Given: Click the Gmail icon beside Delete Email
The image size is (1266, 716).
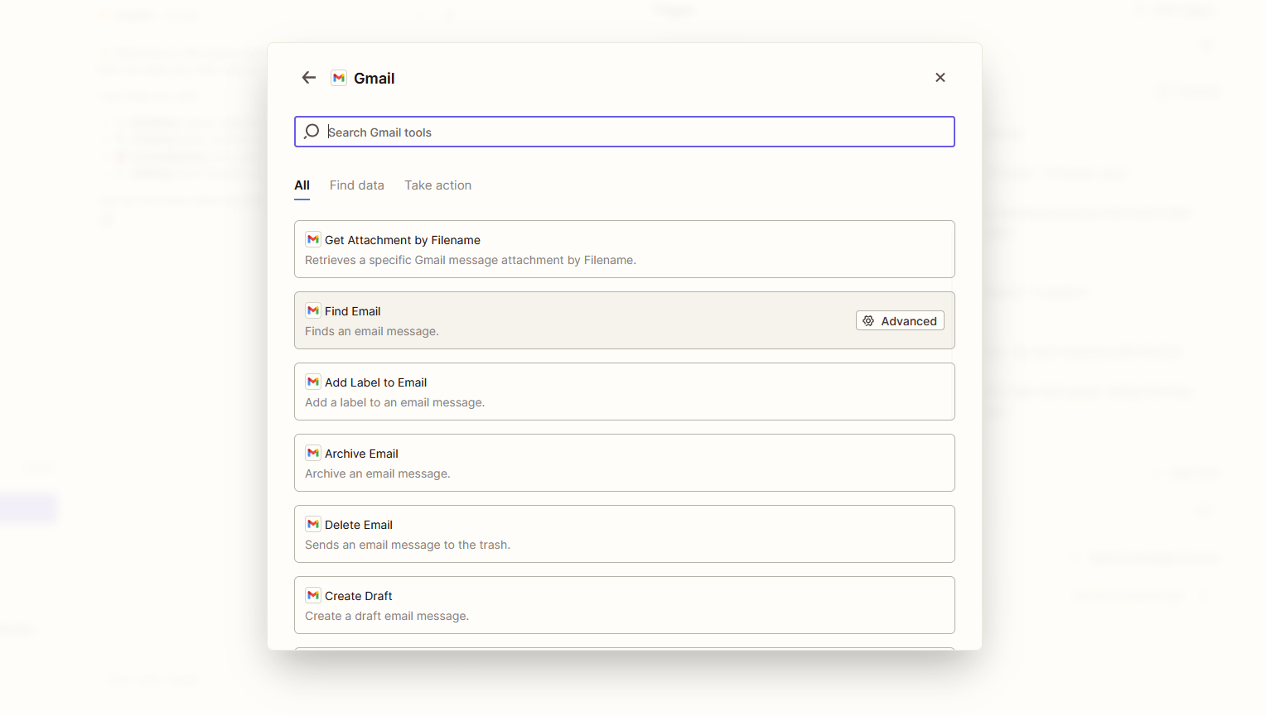Looking at the screenshot, I should coord(312,524).
